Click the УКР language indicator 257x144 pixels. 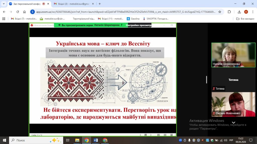pos(231,140)
